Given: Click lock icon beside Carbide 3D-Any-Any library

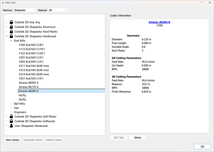Looking at the screenshot, I should point(11,22).
